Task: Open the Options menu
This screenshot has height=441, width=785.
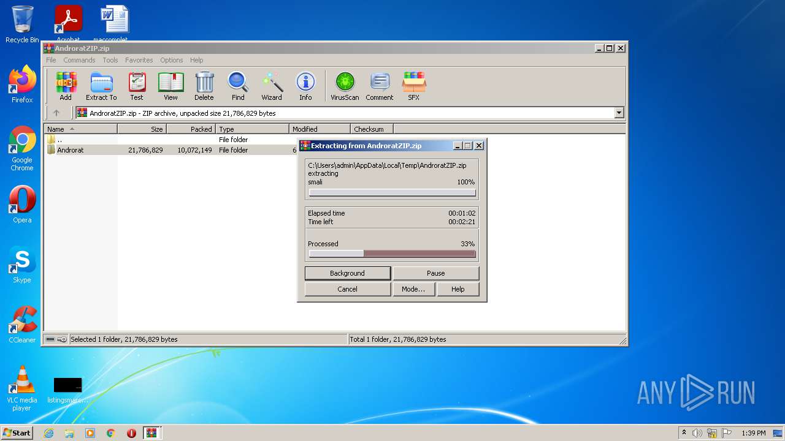Action: 172,60
